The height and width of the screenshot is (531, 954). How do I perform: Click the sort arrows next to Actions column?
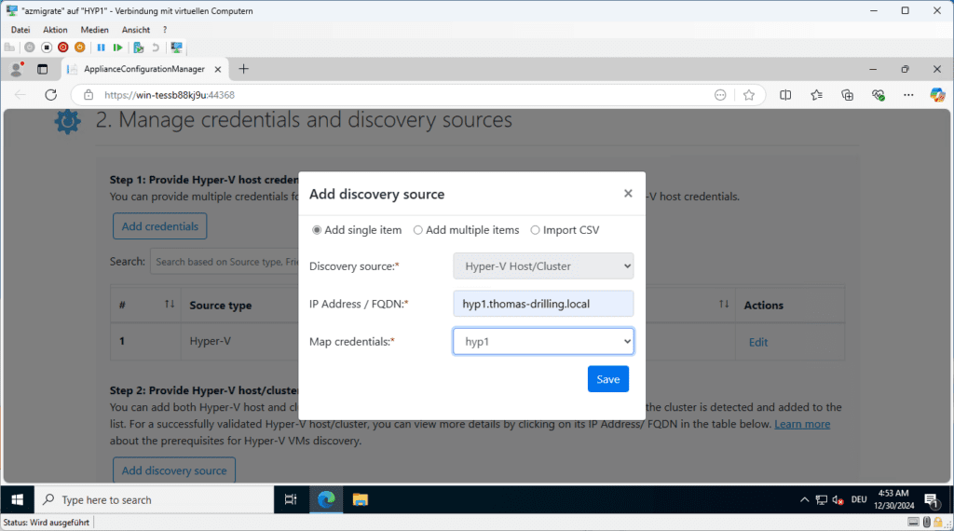tap(723, 304)
